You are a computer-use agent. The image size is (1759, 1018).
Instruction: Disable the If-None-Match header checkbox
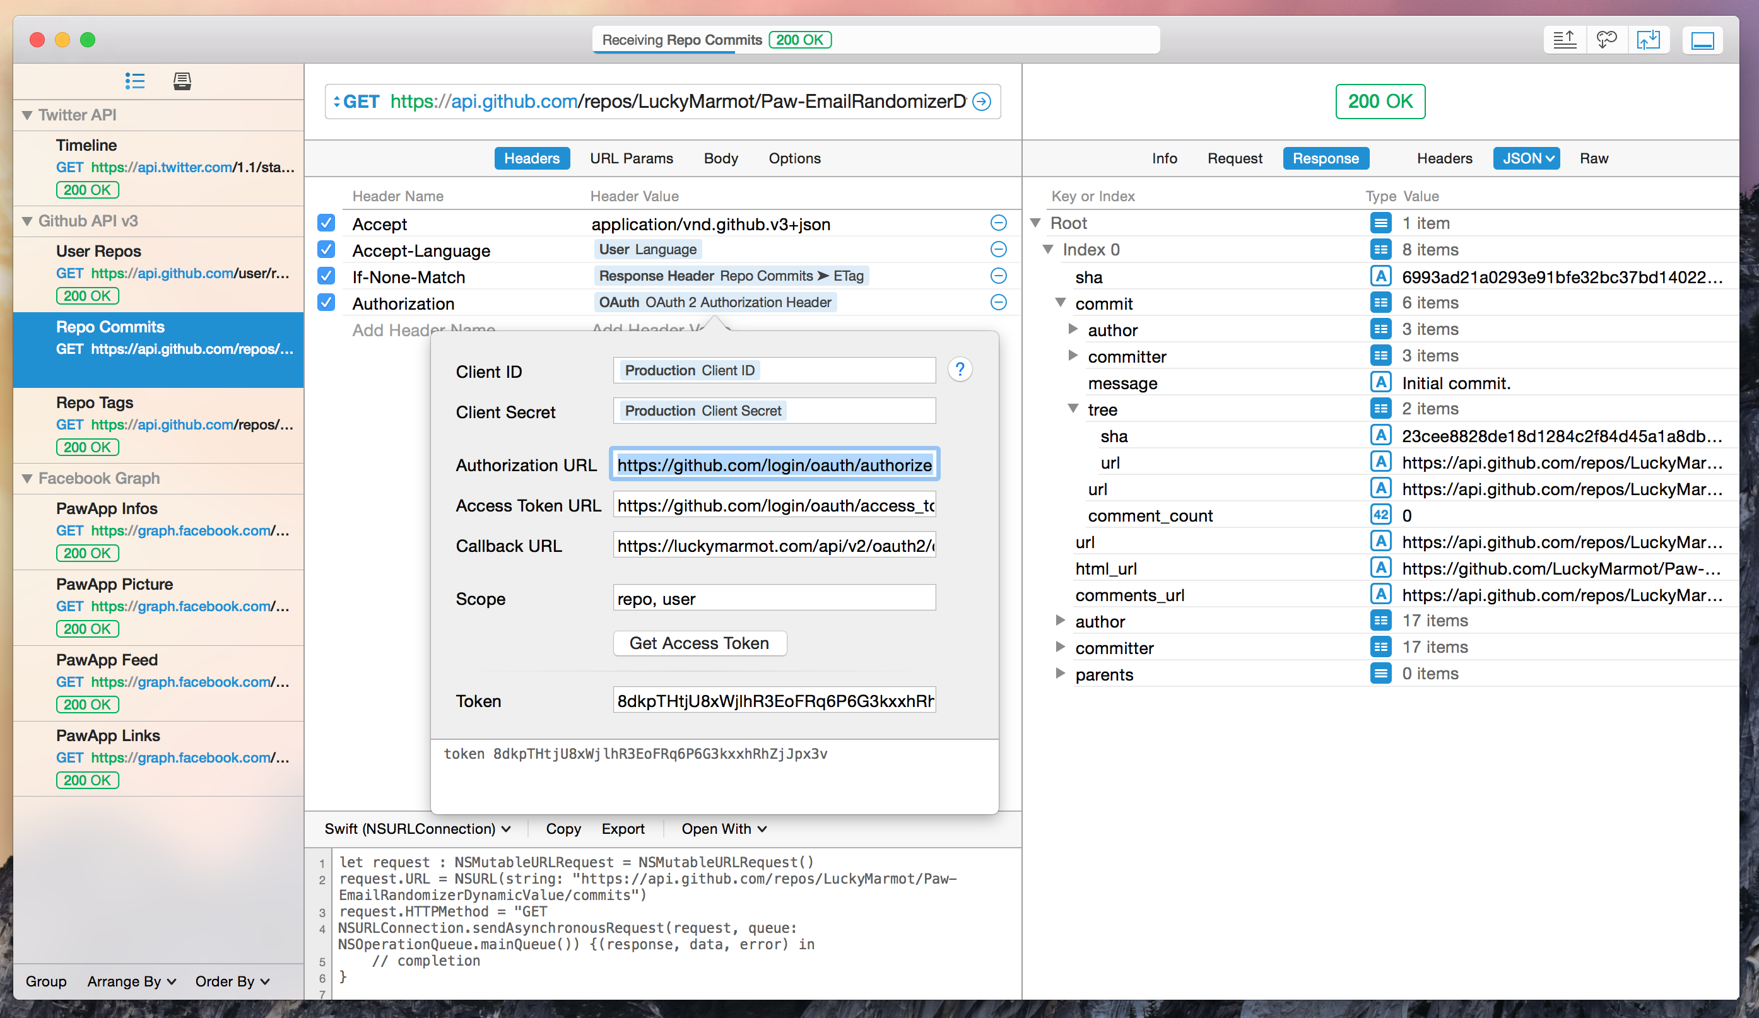click(326, 276)
